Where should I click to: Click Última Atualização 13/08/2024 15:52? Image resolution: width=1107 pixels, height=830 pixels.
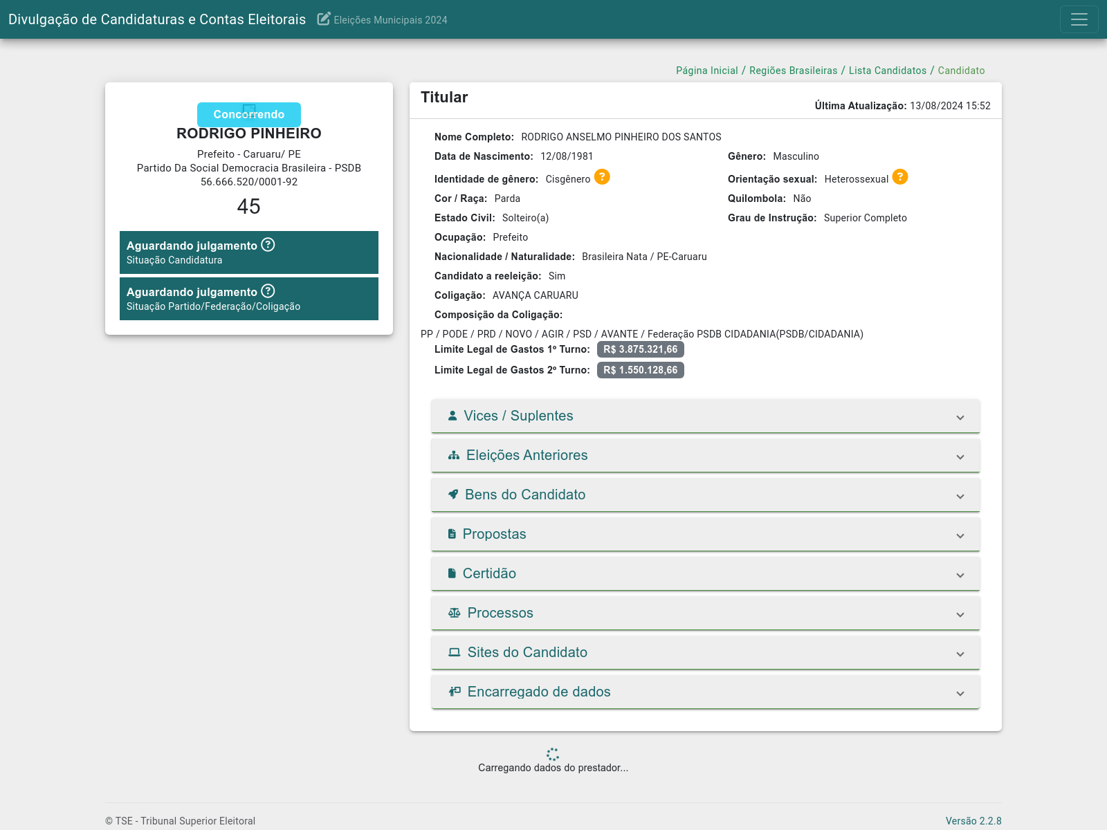pos(903,106)
